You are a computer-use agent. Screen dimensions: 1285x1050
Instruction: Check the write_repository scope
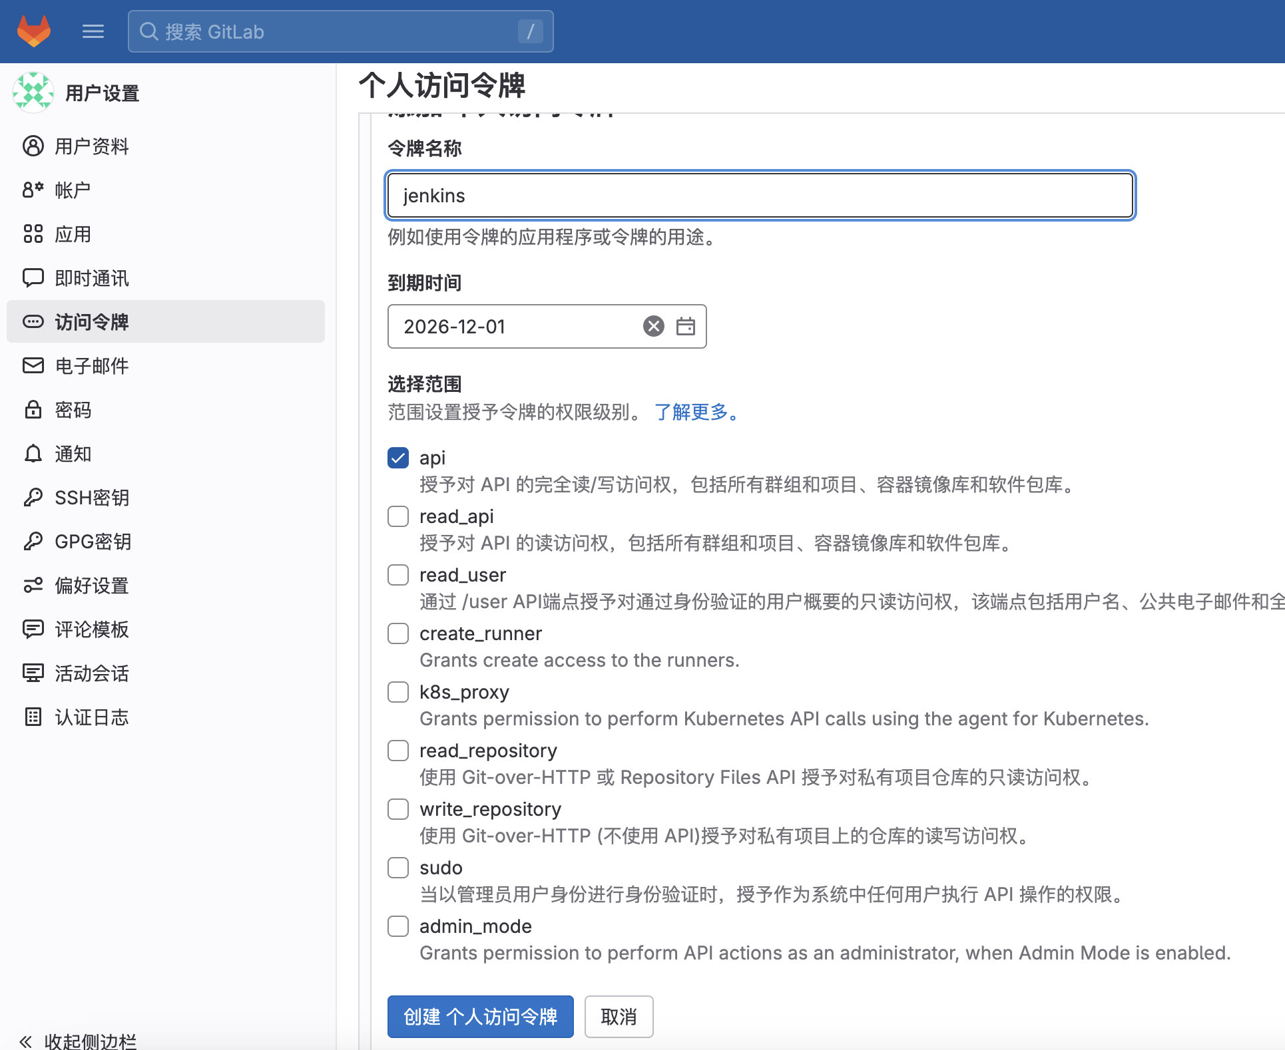398,809
